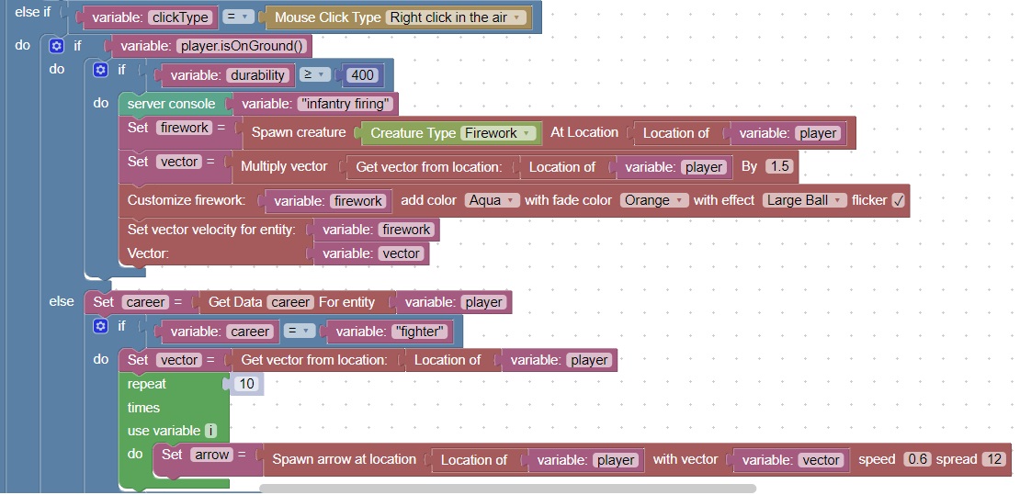Open the = operator next to clickType
This screenshot has width=1031, height=495.
[239, 17]
